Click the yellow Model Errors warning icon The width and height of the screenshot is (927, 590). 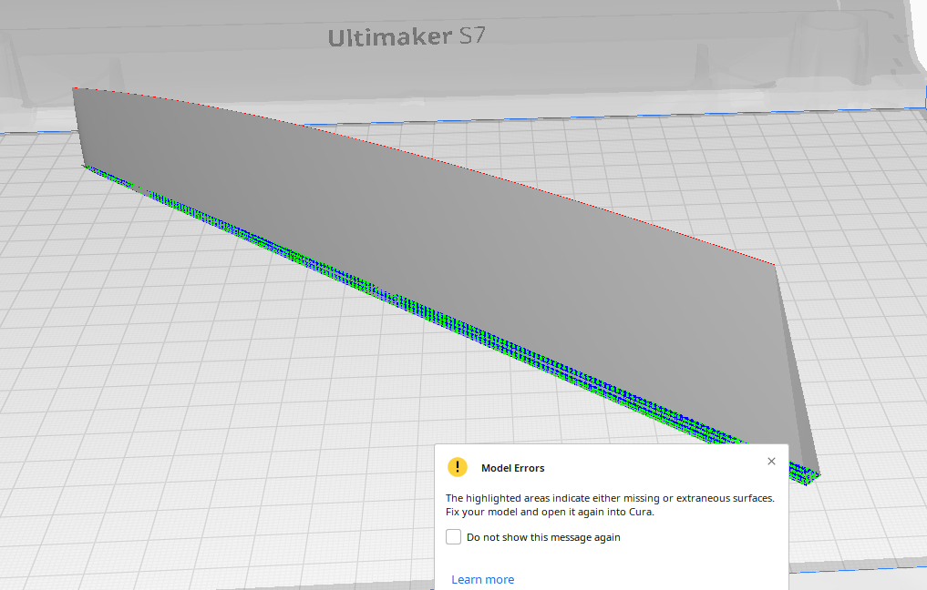tap(457, 466)
